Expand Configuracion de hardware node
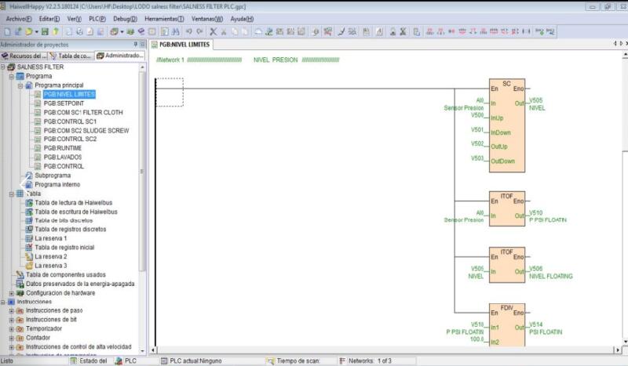This screenshot has height=366, width=628. tap(11, 293)
